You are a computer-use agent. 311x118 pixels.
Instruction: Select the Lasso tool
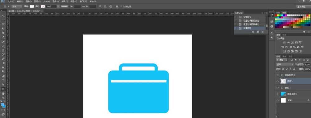coord(3,24)
